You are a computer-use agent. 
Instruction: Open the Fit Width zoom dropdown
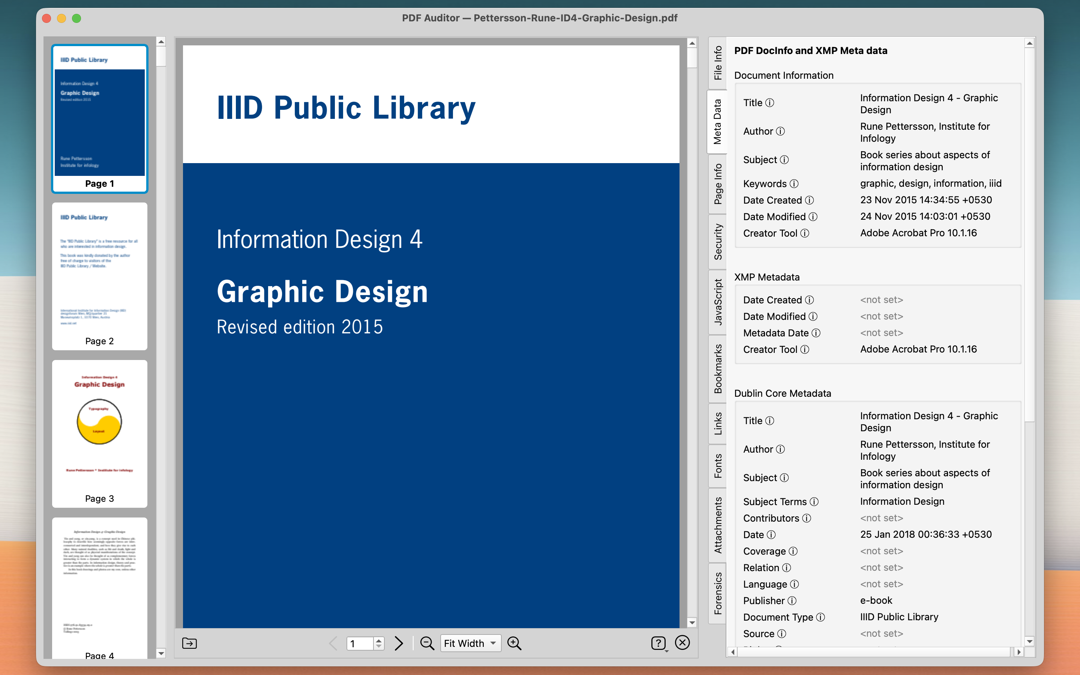470,643
